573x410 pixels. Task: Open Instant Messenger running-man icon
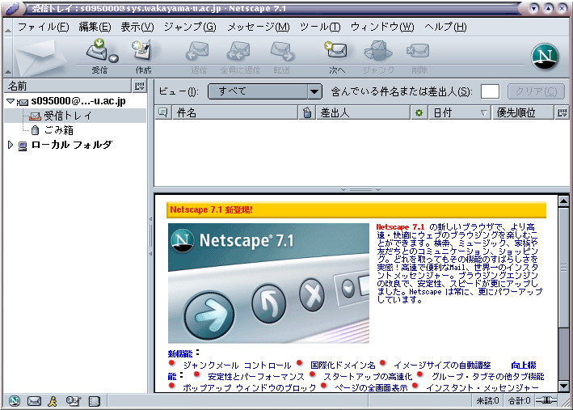[x=53, y=401]
